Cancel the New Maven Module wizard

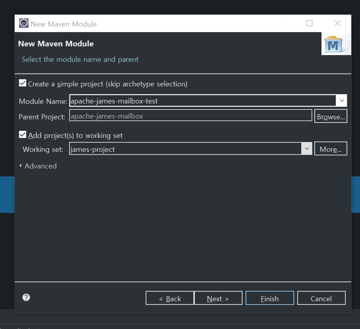[x=321, y=298]
